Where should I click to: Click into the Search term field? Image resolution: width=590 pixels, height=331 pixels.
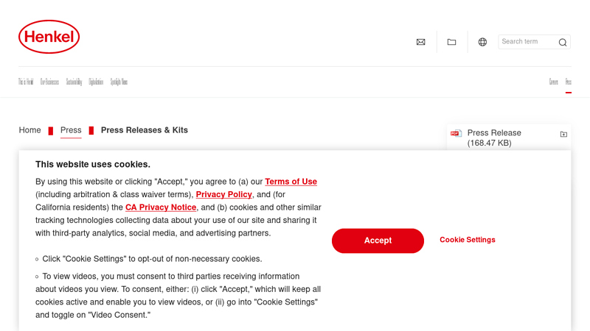(527, 42)
